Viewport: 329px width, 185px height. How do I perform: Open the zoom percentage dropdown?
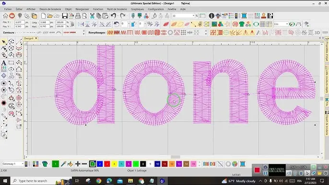193,16
